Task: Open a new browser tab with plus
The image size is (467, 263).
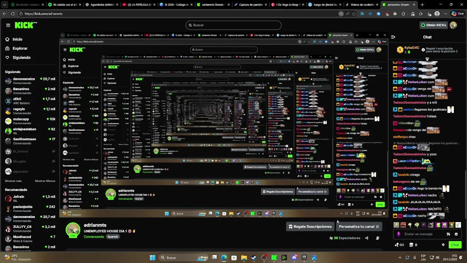Action: 422,5
